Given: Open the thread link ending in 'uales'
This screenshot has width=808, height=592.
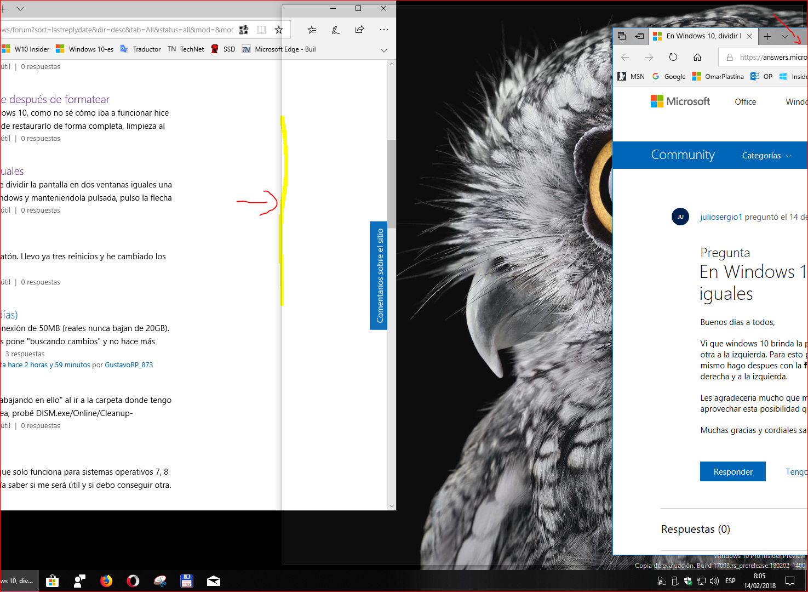Looking at the screenshot, I should (x=12, y=171).
